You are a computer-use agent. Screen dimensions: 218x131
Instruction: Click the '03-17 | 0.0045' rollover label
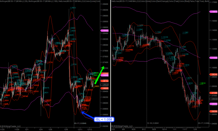point(80,123)
